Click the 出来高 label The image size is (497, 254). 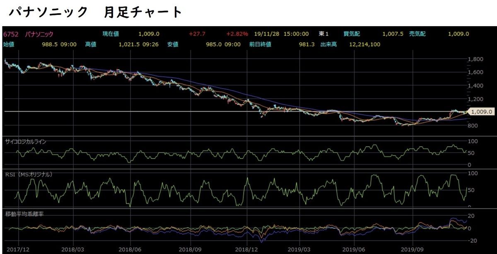328,44
